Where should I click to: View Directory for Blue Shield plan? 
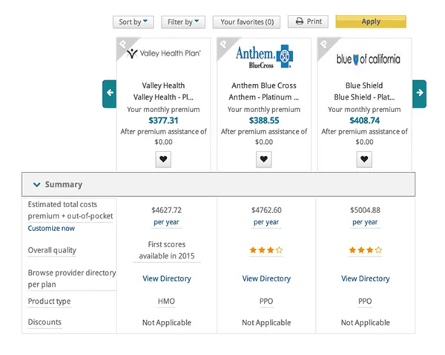365,279
